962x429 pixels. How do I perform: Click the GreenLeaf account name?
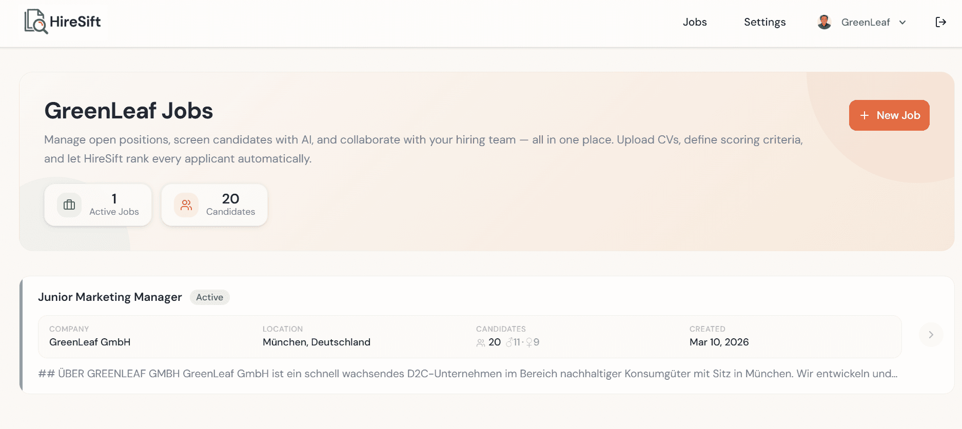pos(866,22)
